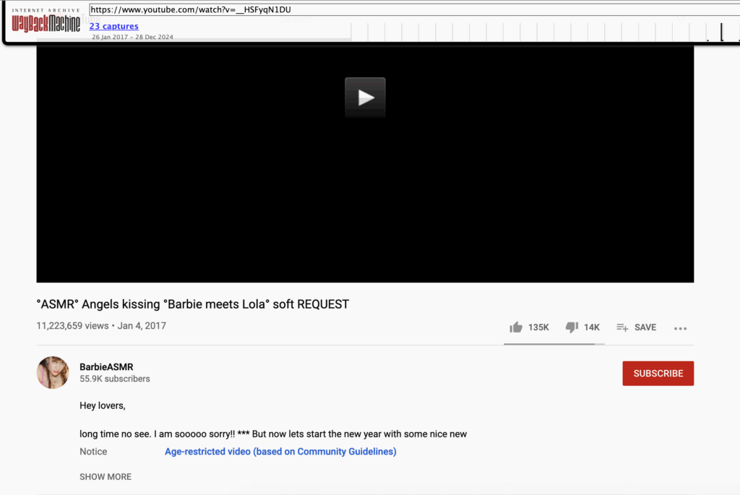Click the Wayback Machine logo

46,22
